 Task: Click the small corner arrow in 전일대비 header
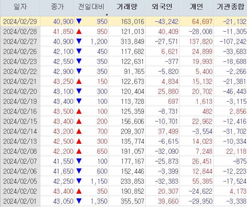click(107, 15)
